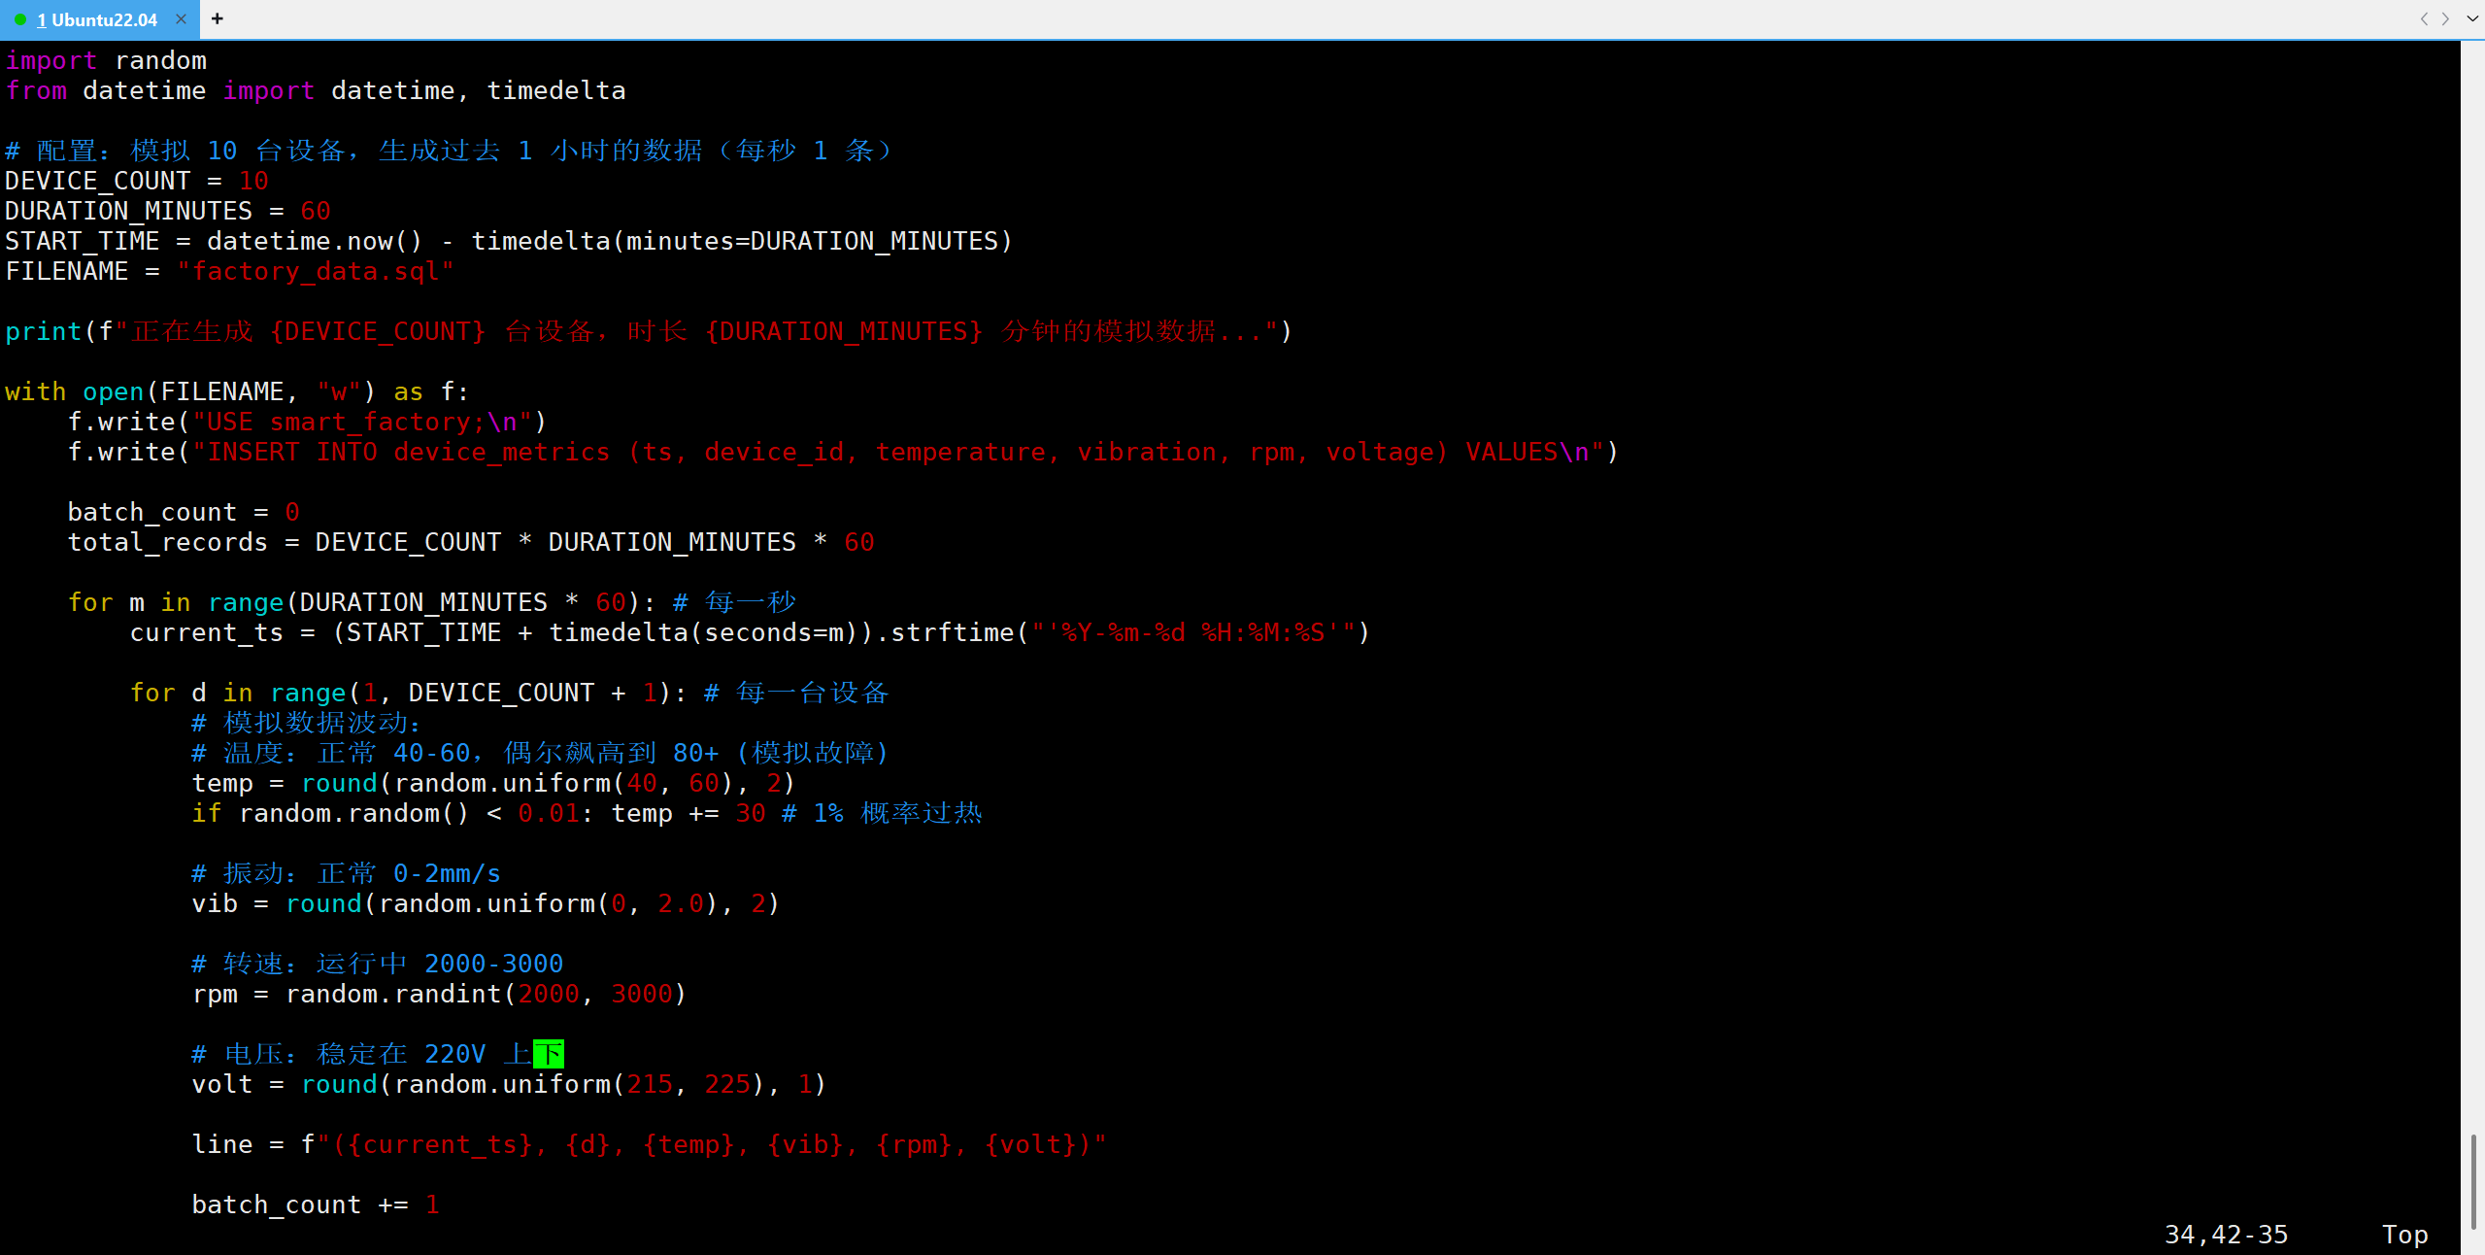Close the Ubuntu22.04 session tab
2485x1255 pixels.
(x=181, y=18)
